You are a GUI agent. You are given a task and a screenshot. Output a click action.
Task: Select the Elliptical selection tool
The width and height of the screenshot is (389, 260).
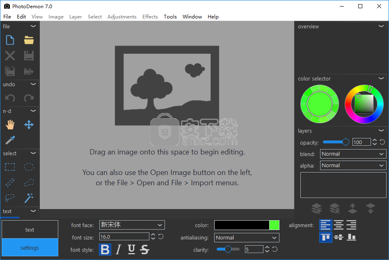click(x=29, y=167)
